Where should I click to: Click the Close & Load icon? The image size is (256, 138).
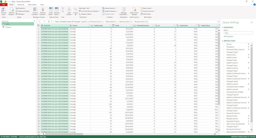tap(4, 9)
